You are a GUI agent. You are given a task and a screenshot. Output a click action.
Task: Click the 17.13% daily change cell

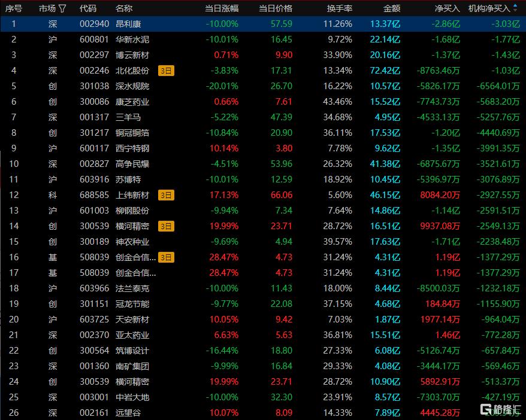tap(223, 195)
